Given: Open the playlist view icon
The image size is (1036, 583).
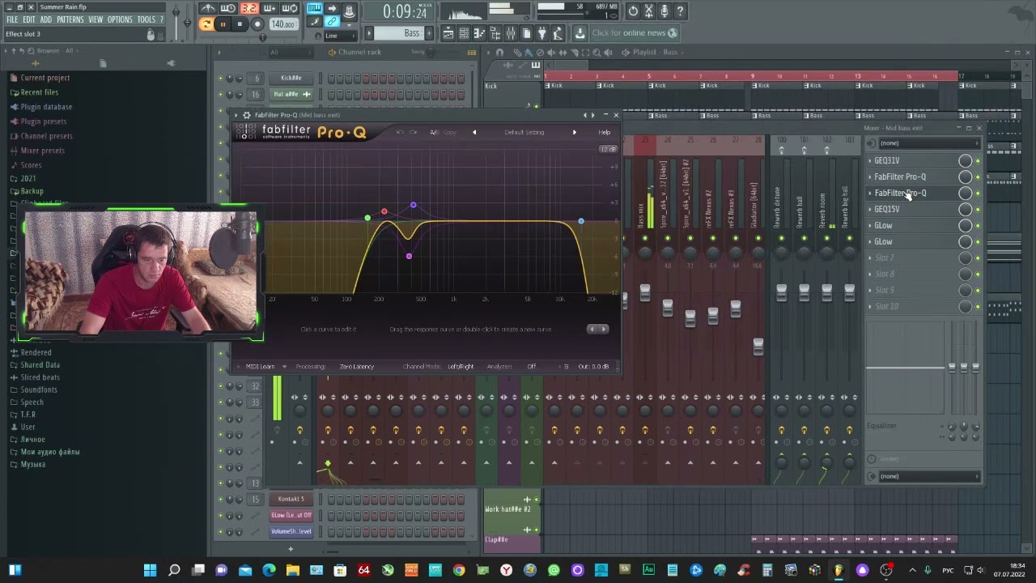Looking at the screenshot, I should tap(448, 33).
